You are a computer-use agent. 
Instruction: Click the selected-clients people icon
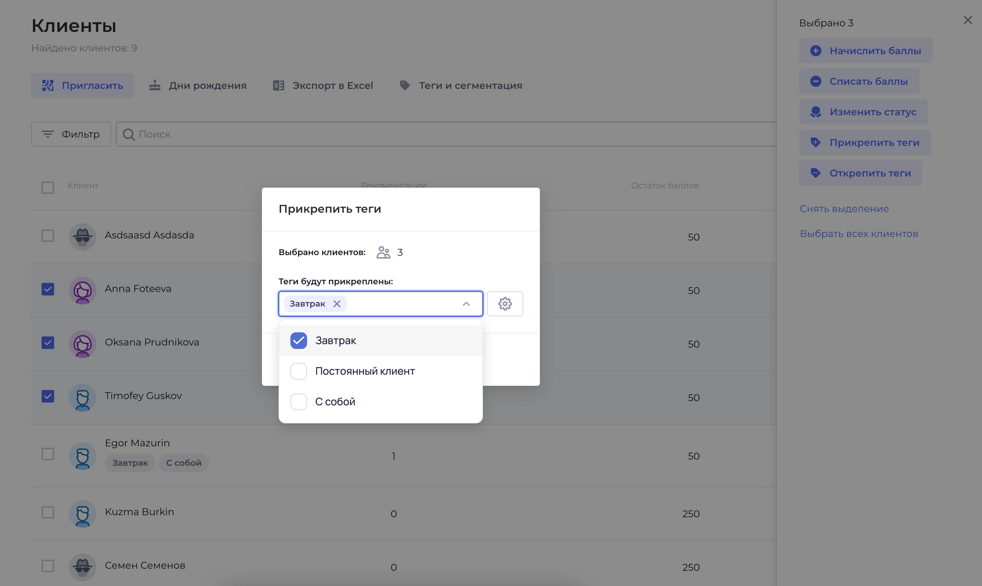pos(383,252)
